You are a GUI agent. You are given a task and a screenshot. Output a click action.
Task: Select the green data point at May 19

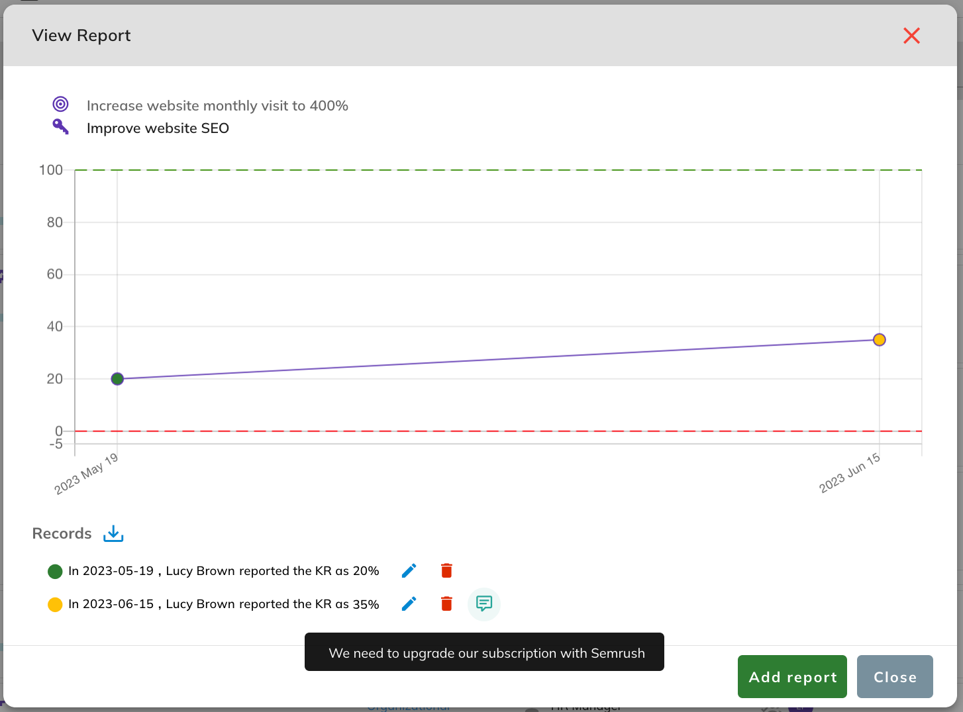click(x=117, y=379)
